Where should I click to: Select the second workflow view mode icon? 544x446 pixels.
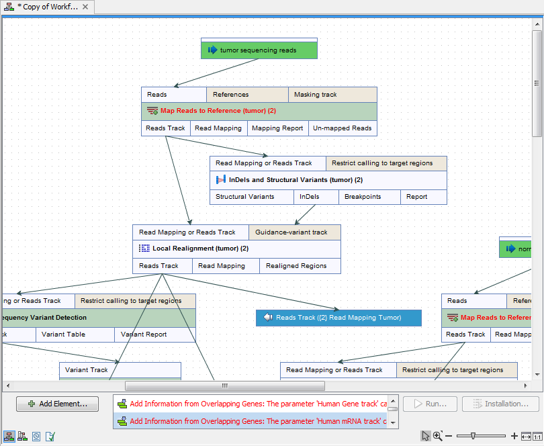pyautogui.click(x=22, y=437)
